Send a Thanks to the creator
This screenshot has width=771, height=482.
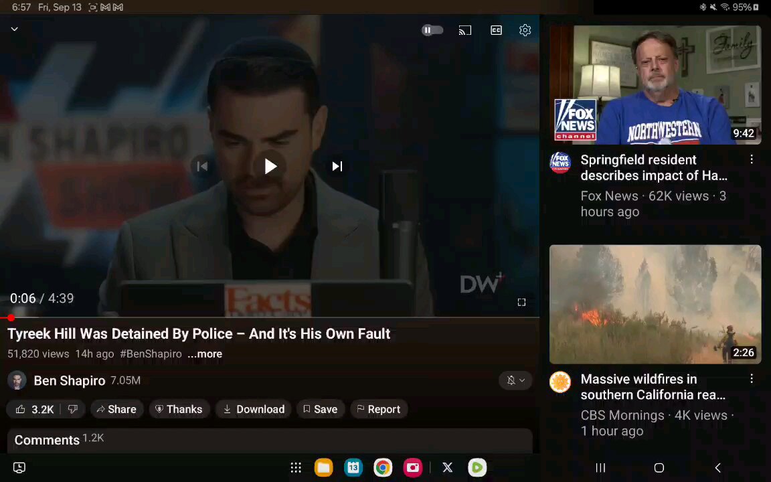179,409
